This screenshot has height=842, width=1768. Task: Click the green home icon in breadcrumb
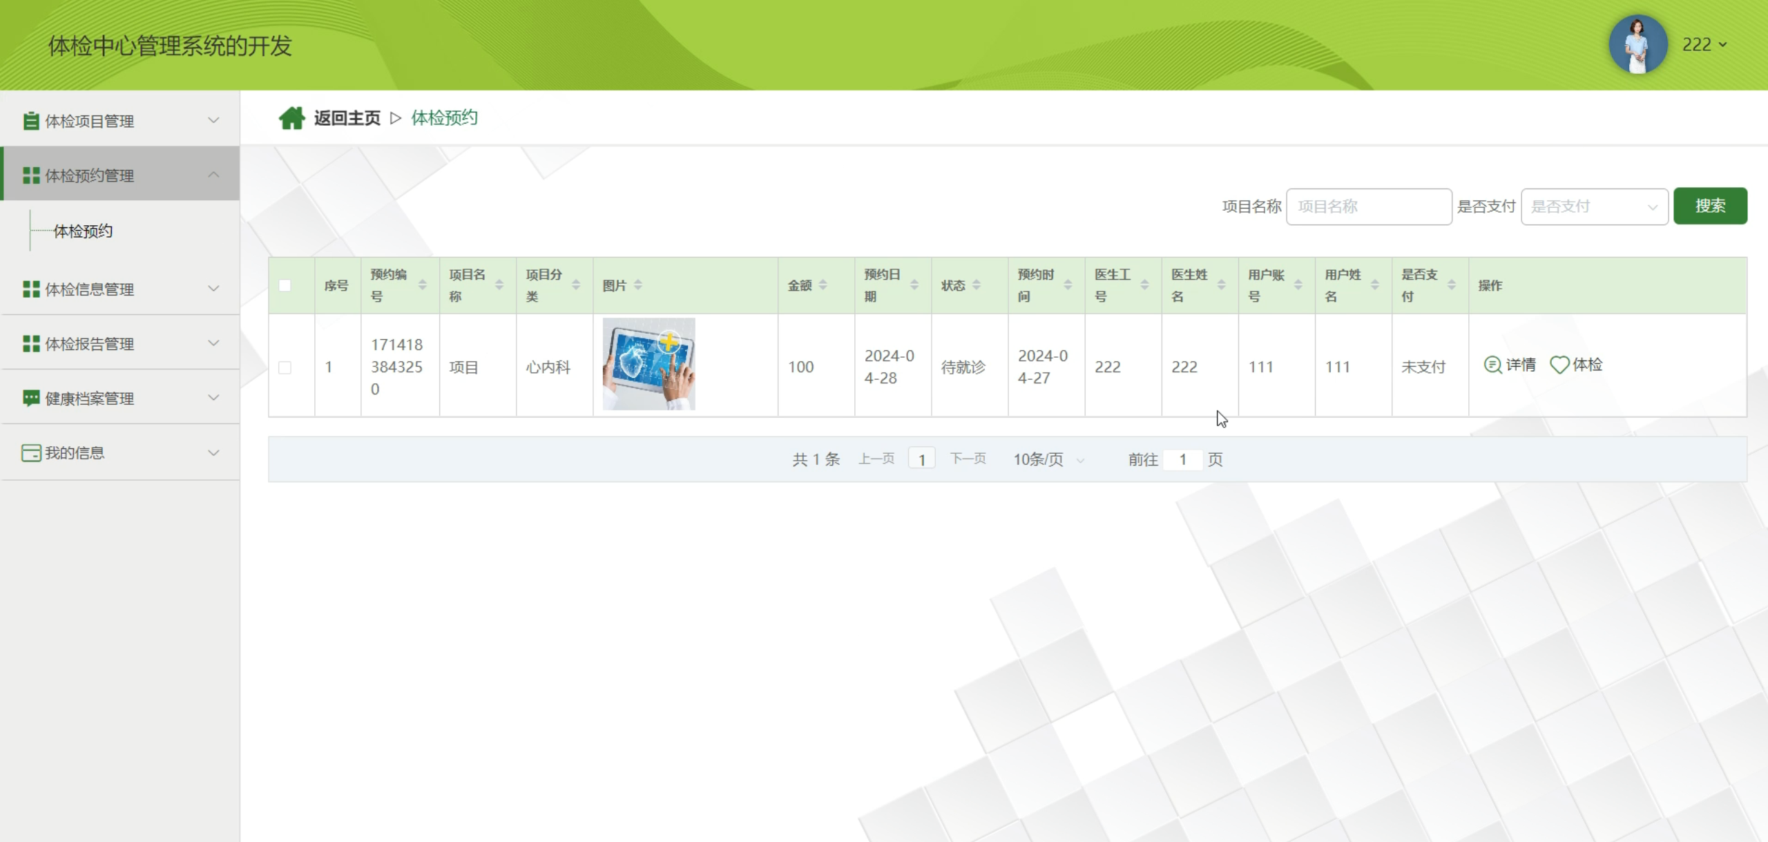pos(291,118)
